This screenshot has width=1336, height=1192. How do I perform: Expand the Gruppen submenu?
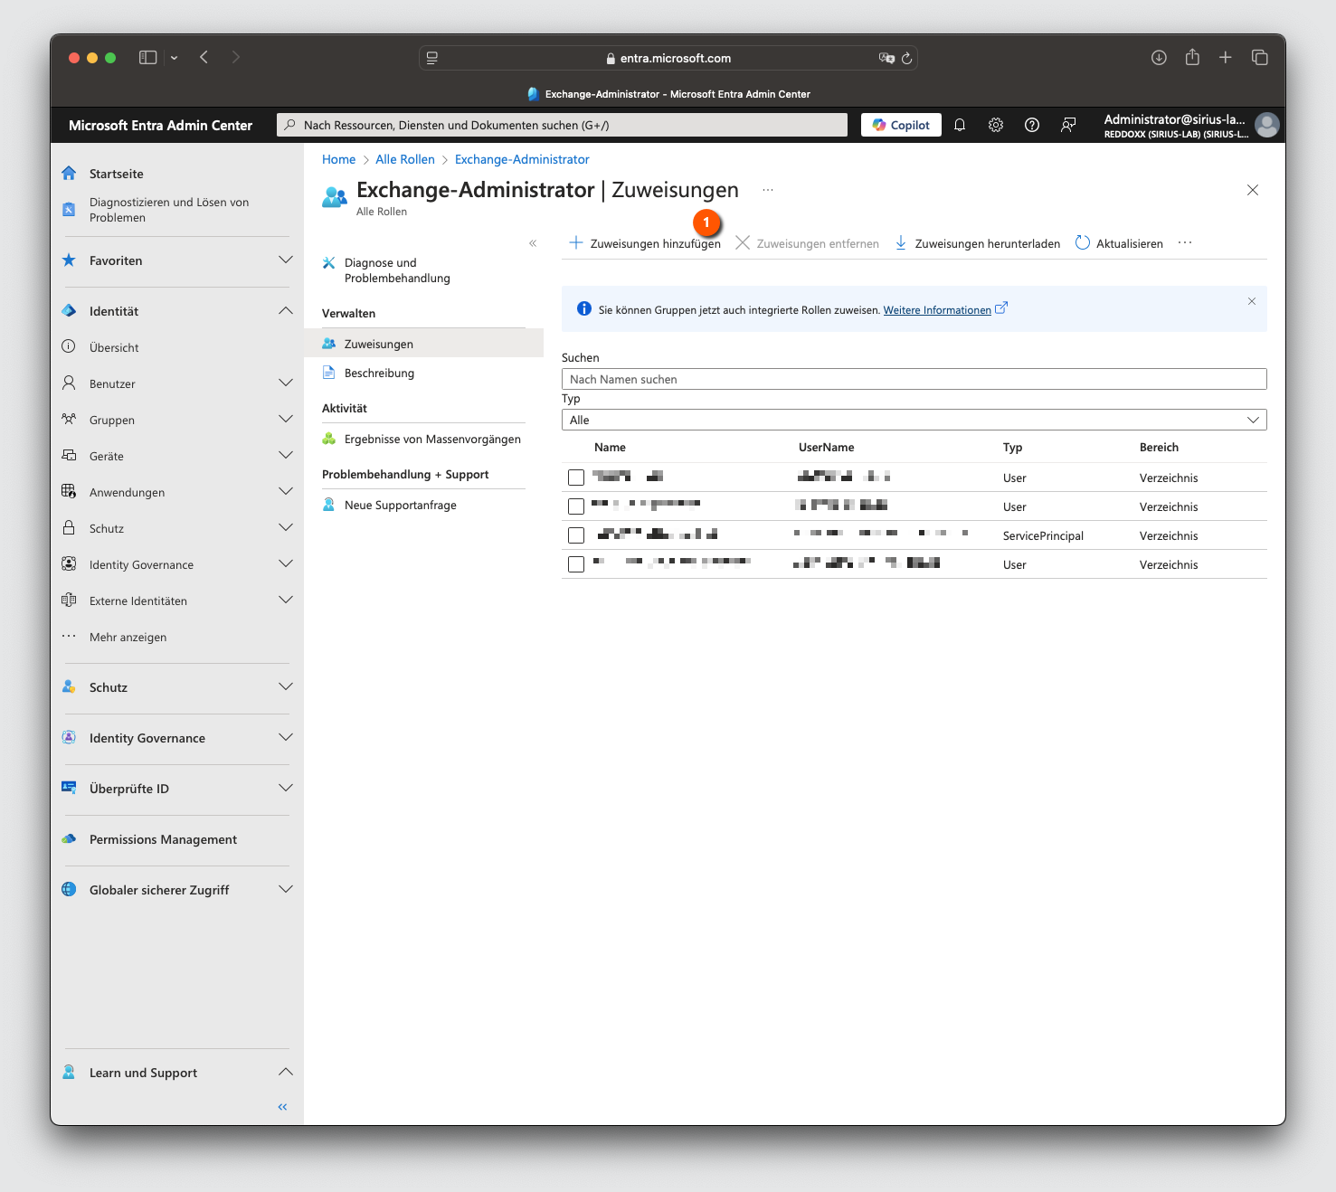[286, 420]
